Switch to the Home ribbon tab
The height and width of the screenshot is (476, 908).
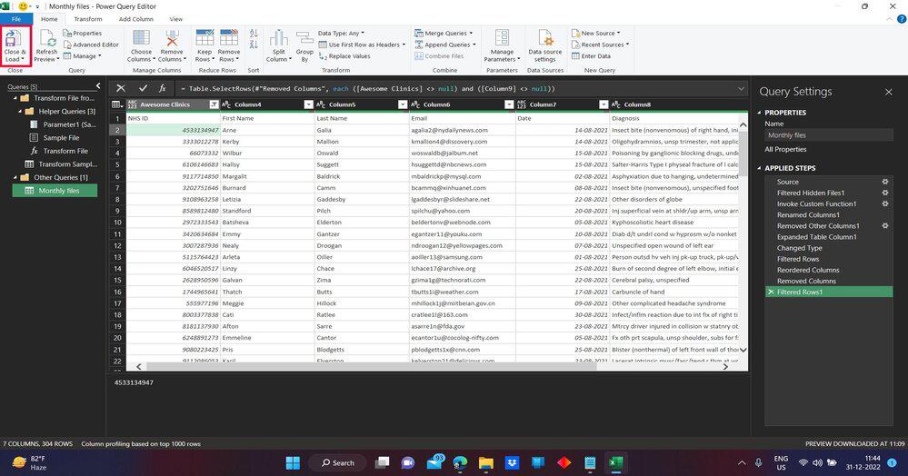pos(49,19)
